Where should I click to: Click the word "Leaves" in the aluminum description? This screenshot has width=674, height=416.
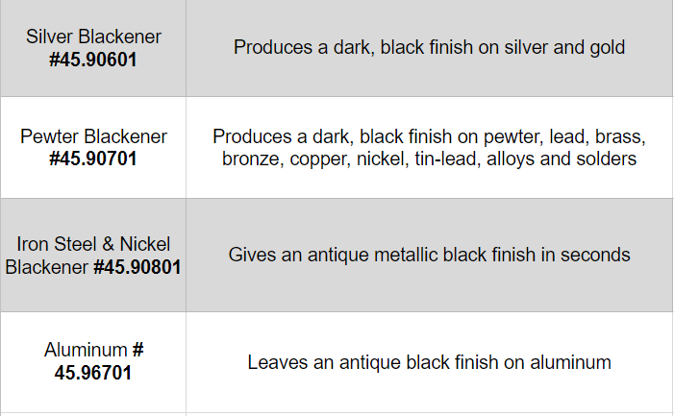[275, 362]
